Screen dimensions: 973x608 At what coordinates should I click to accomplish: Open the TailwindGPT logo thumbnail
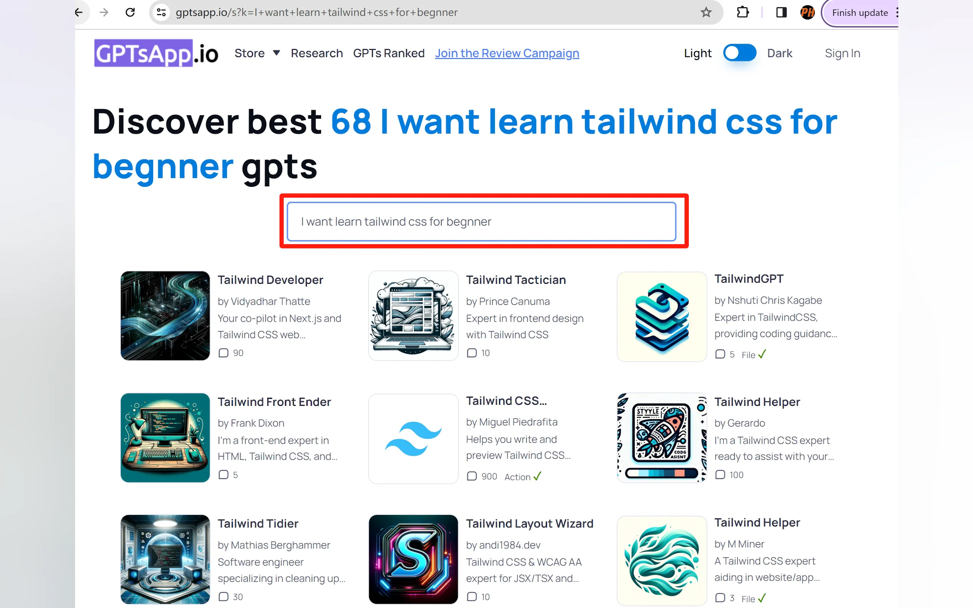[x=662, y=317]
